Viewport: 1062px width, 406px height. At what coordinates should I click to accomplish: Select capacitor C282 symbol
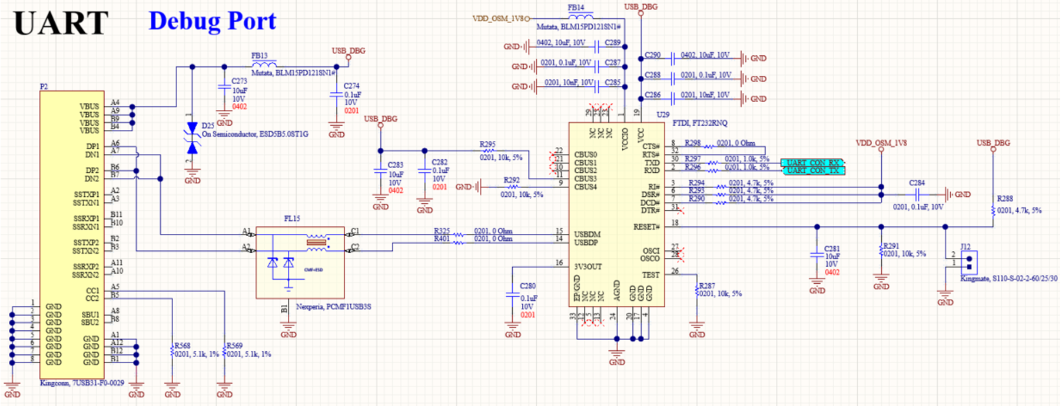[424, 171]
